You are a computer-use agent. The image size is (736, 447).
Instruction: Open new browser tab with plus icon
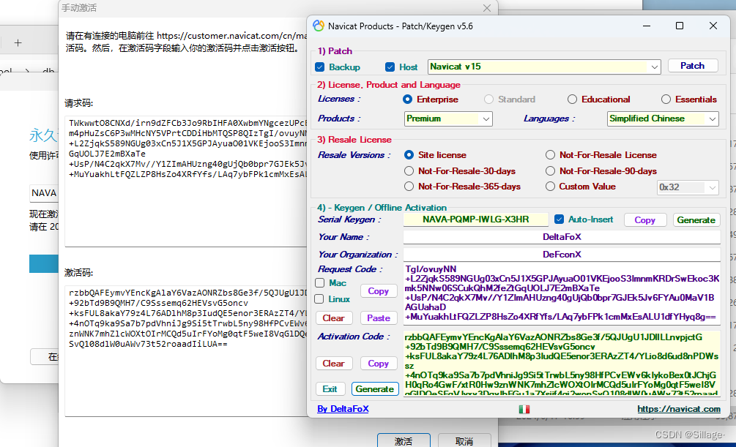click(x=18, y=43)
